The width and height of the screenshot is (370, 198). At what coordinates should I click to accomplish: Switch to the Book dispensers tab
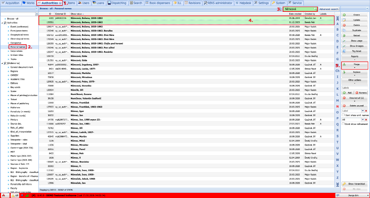(x=158, y=3)
